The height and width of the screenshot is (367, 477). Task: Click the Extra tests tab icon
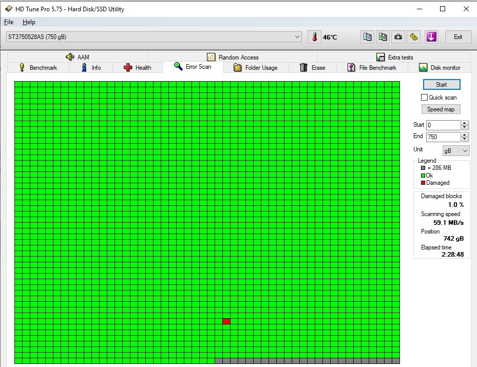(x=380, y=57)
